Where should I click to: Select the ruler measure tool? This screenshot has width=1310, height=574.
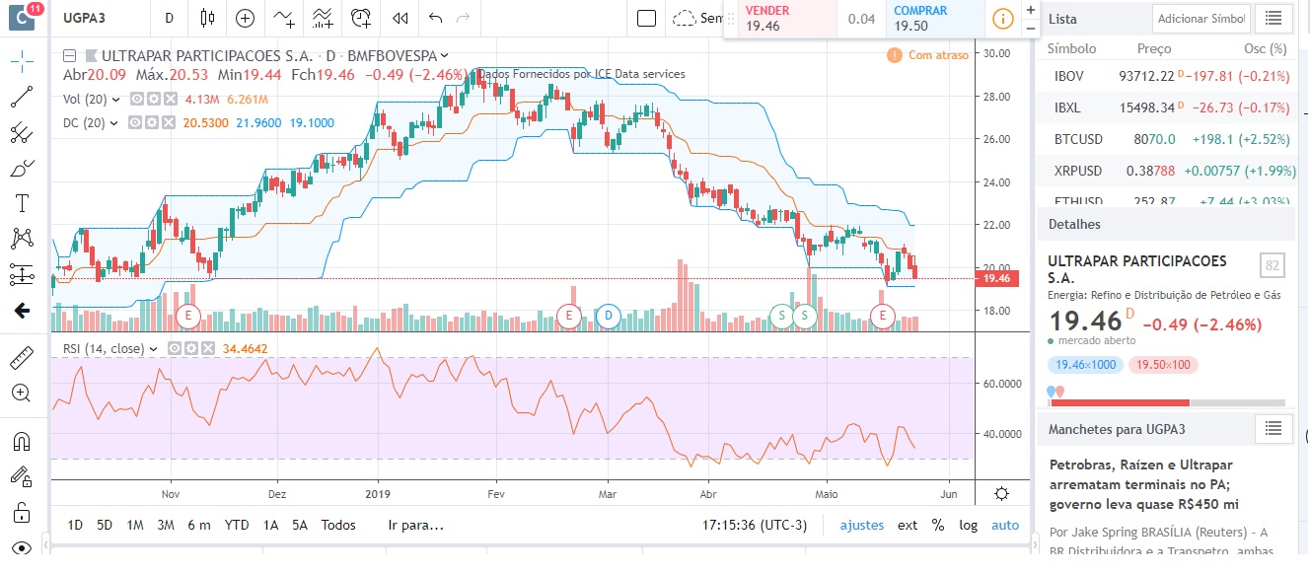point(22,357)
